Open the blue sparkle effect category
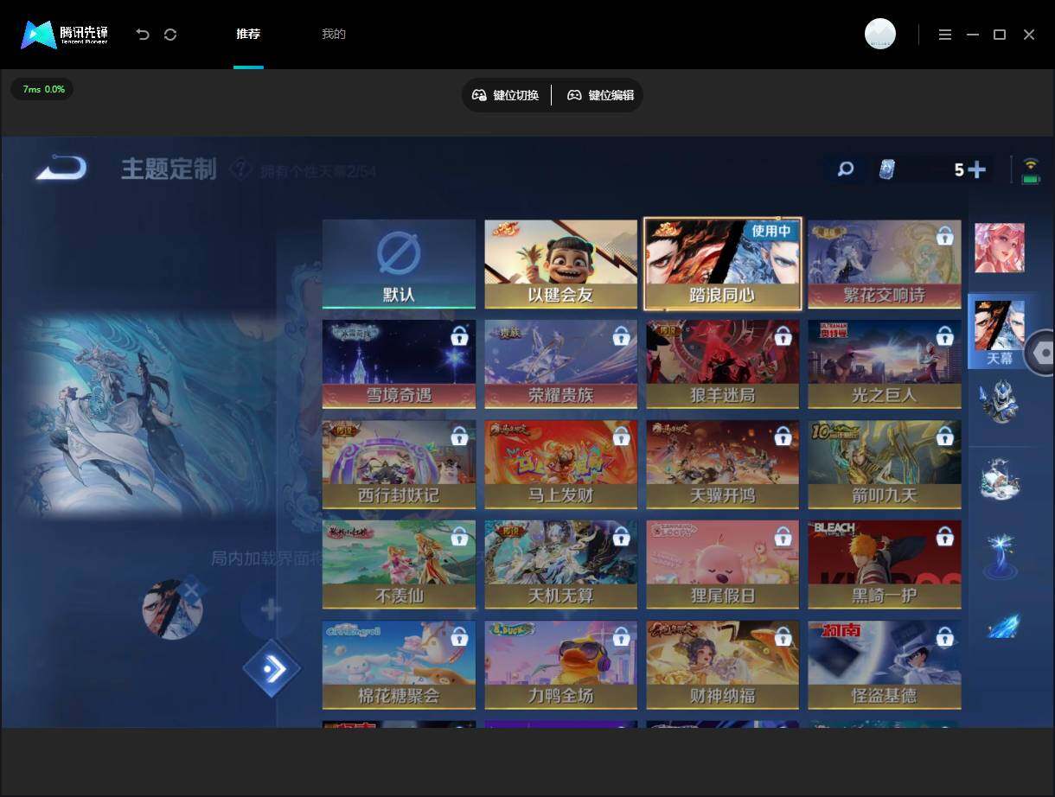Screen dimensions: 1055x797 pyautogui.click(x=1001, y=555)
